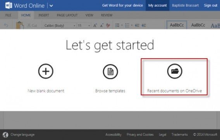Screen dimensions: 220x140
Task: Select the second AaBbCc style thumbnail
Action: [x=198, y=25]
